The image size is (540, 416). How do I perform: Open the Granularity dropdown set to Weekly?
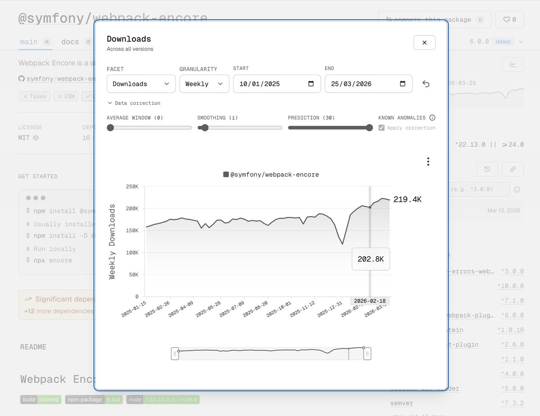(x=204, y=84)
